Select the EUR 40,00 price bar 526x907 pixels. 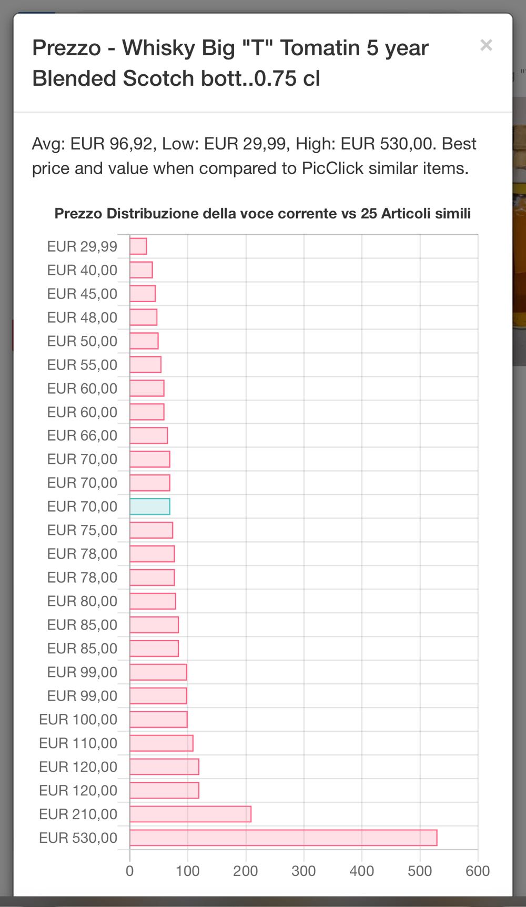[x=141, y=270]
